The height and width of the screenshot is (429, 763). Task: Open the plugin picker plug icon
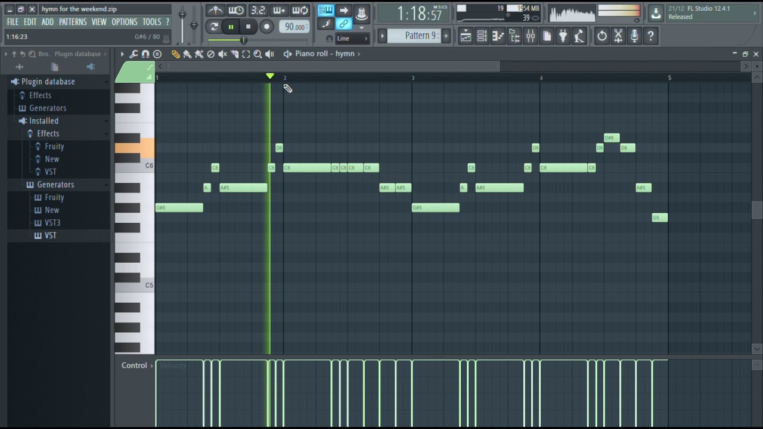[563, 36]
